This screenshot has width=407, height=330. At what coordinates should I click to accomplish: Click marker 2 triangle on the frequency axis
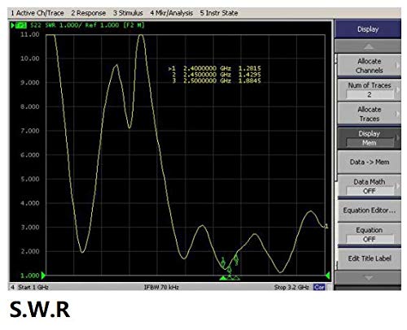coord(230,277)
